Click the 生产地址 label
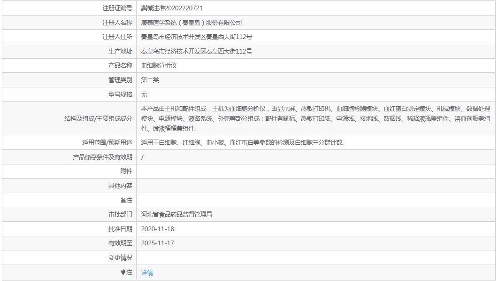The width and height of the screenshot is (498, 281). (x=120, y=51)
